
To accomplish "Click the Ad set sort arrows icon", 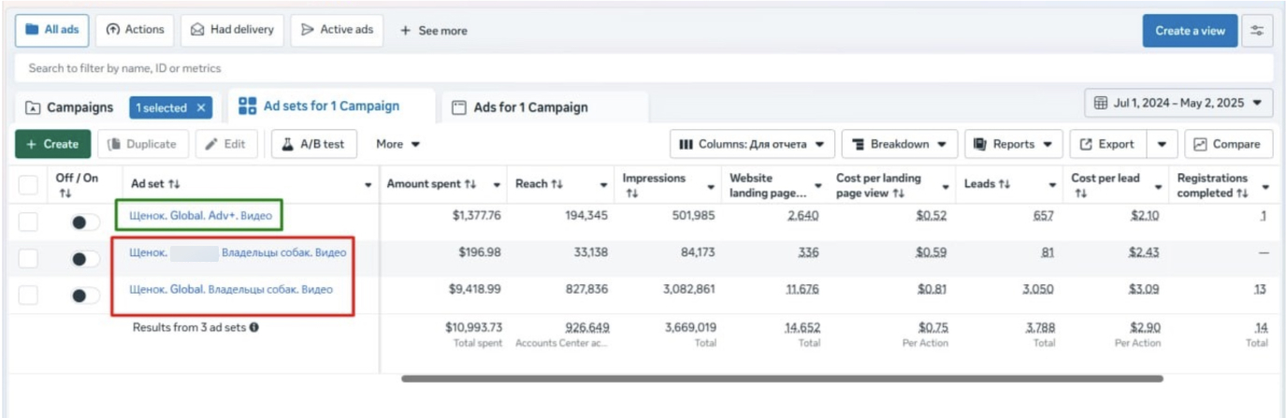I will pos(174,184).
